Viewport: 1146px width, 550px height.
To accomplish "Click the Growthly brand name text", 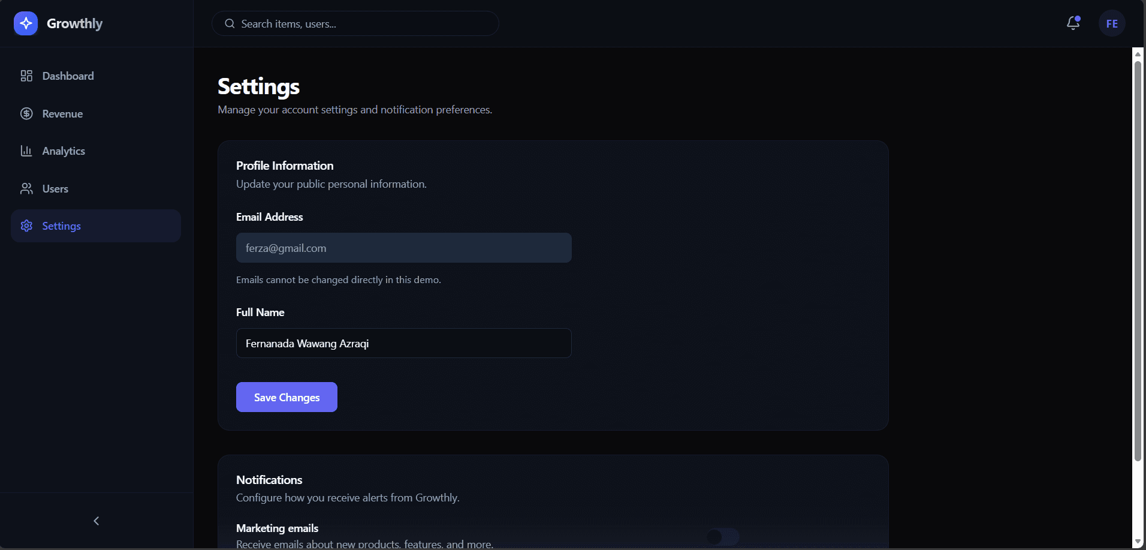I will [x=74, y=23].
